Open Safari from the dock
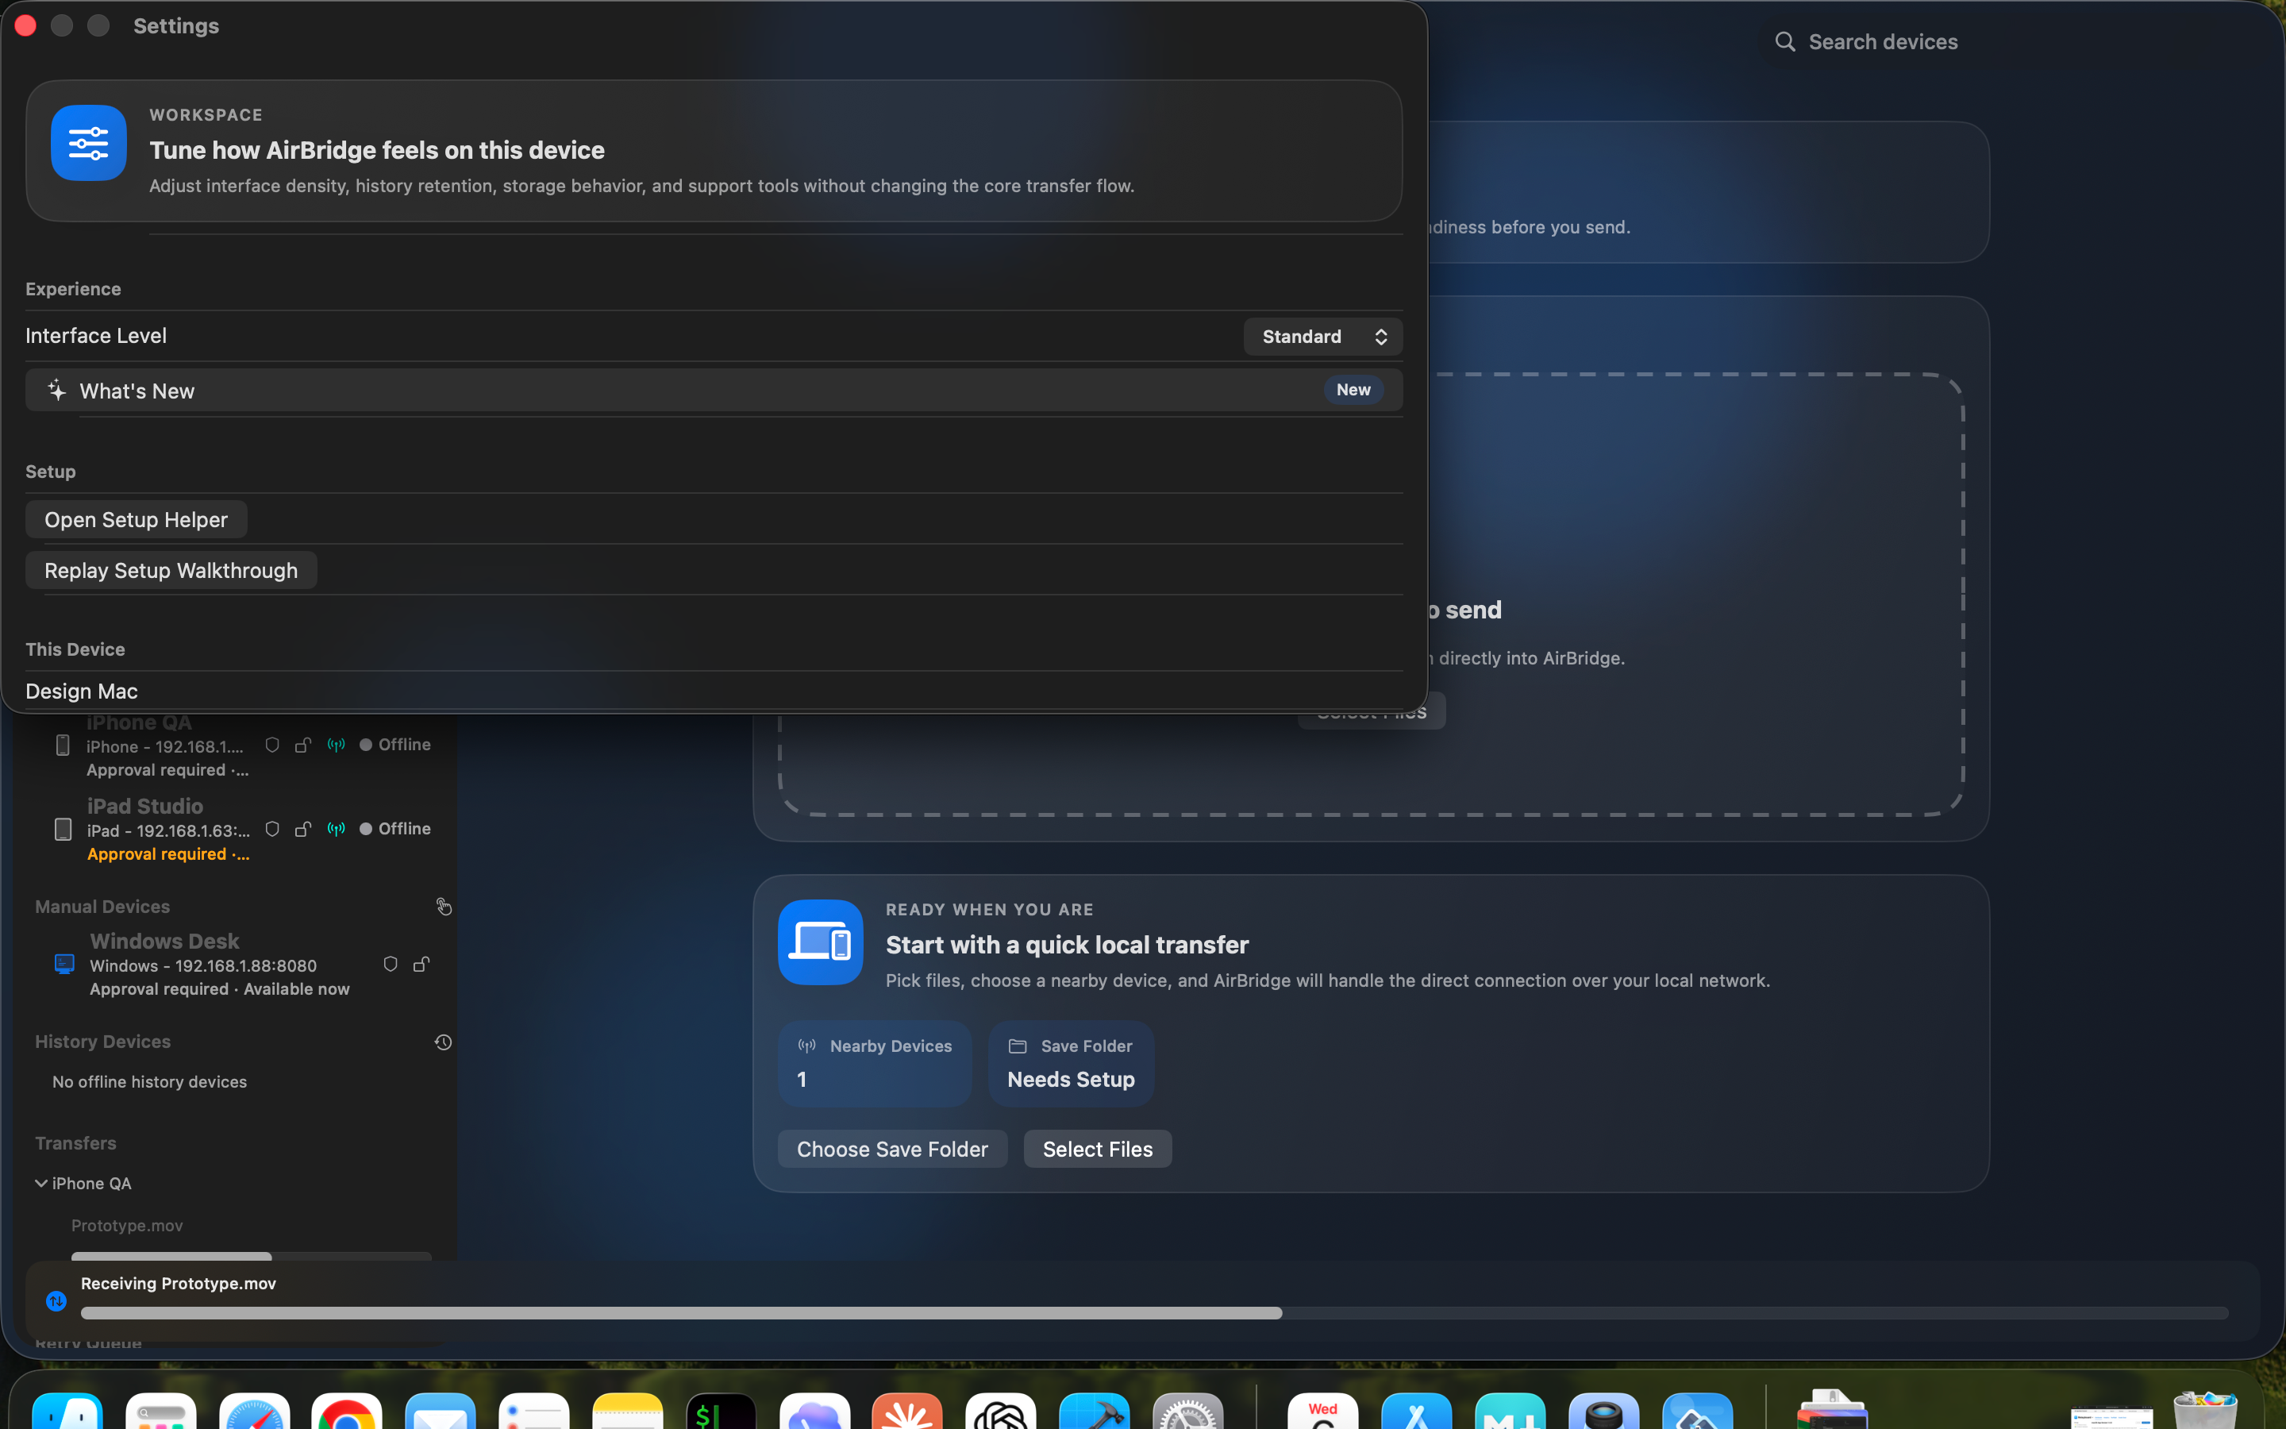 pos(254,1411)
